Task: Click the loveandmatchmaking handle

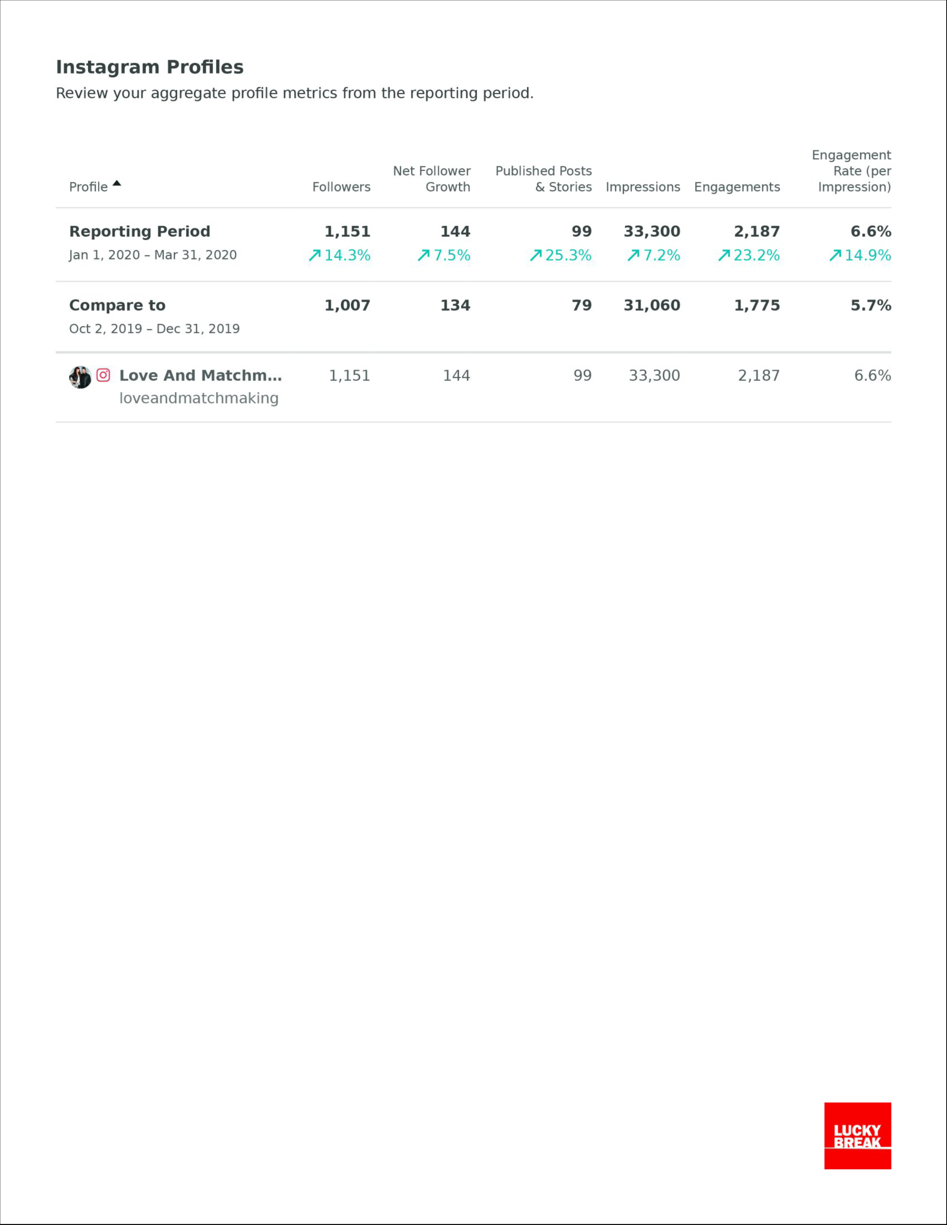Action: (199, 398)
